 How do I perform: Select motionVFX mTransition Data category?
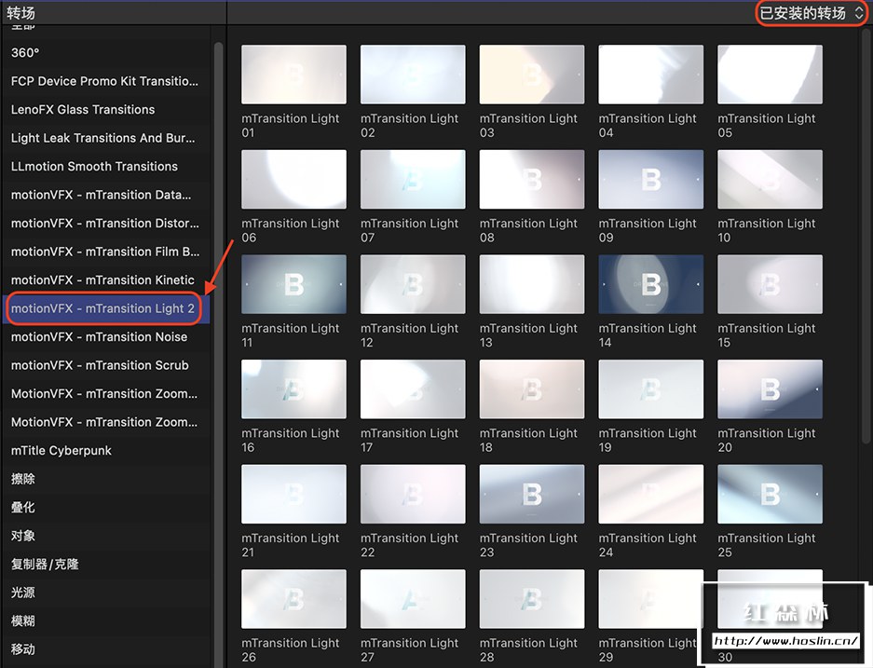tap(106, 195)
